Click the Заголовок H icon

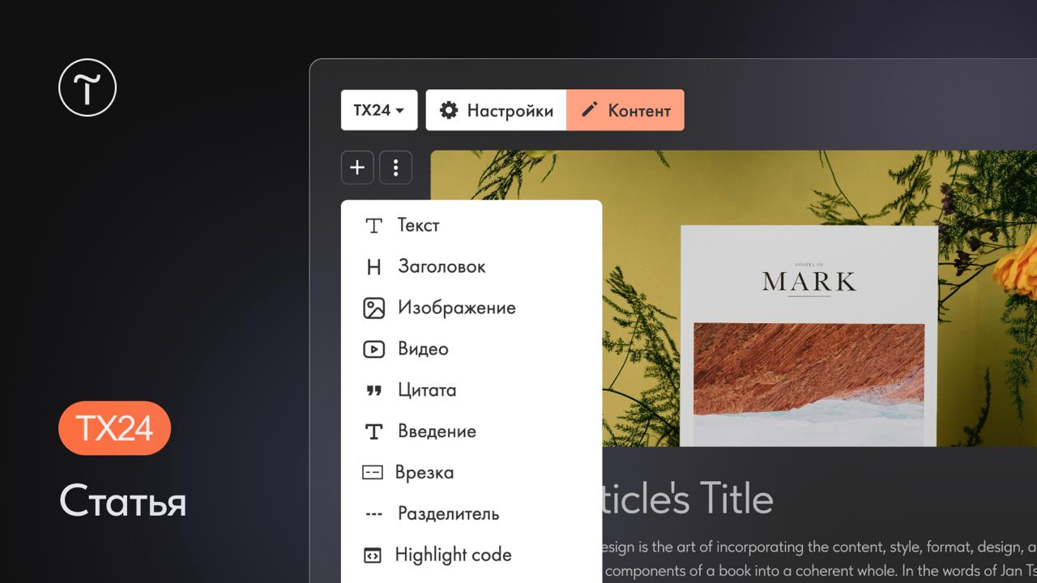373,267
